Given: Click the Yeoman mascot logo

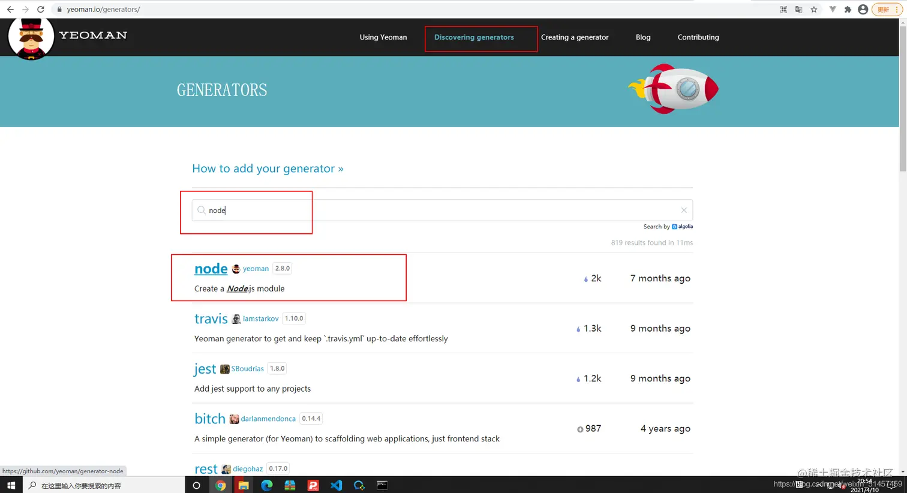Looking at the screenshot, I should pyautogui.click(x=31, y=38).
